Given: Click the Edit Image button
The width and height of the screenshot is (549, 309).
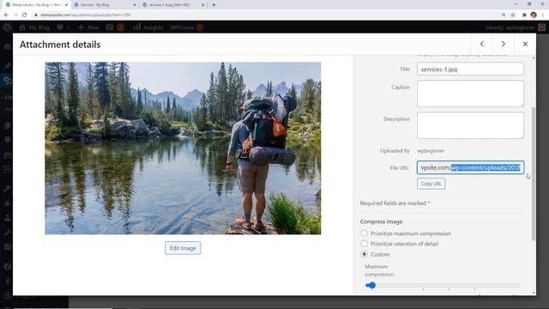Looking at the screenshot, I should point(183,248).
